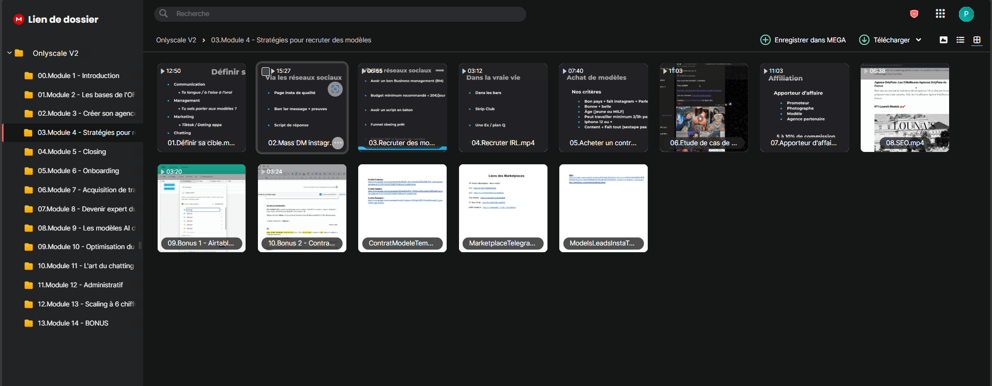
Task: Select the 03.Module 4 breadcrumb entry
Action: 291,40
